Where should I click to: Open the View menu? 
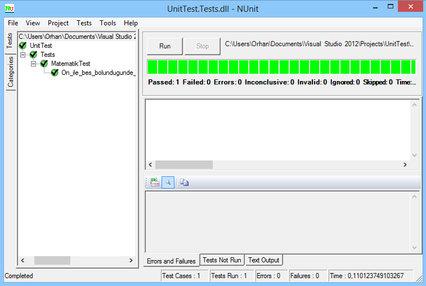pos(33,23)
